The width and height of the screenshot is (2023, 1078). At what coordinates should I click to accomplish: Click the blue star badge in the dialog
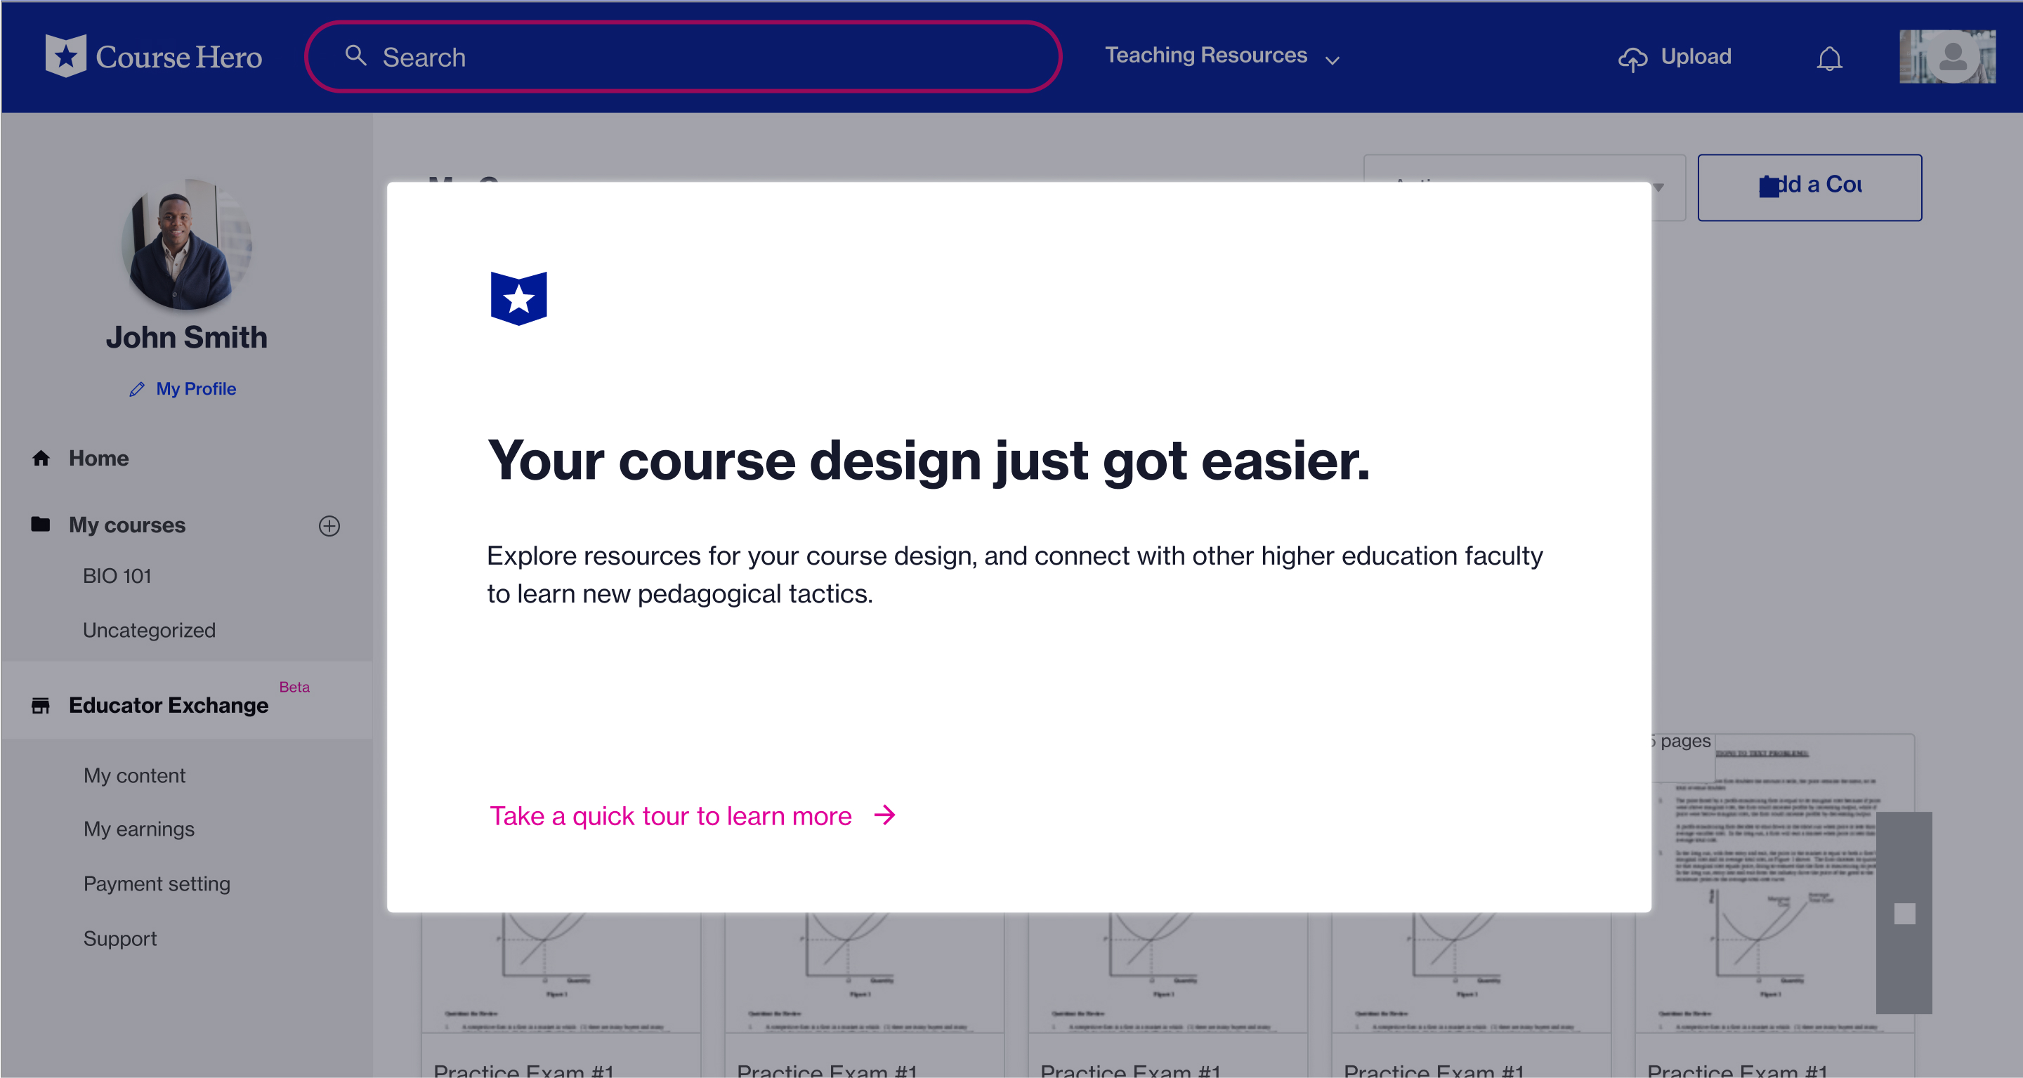(x=518, y=298)
